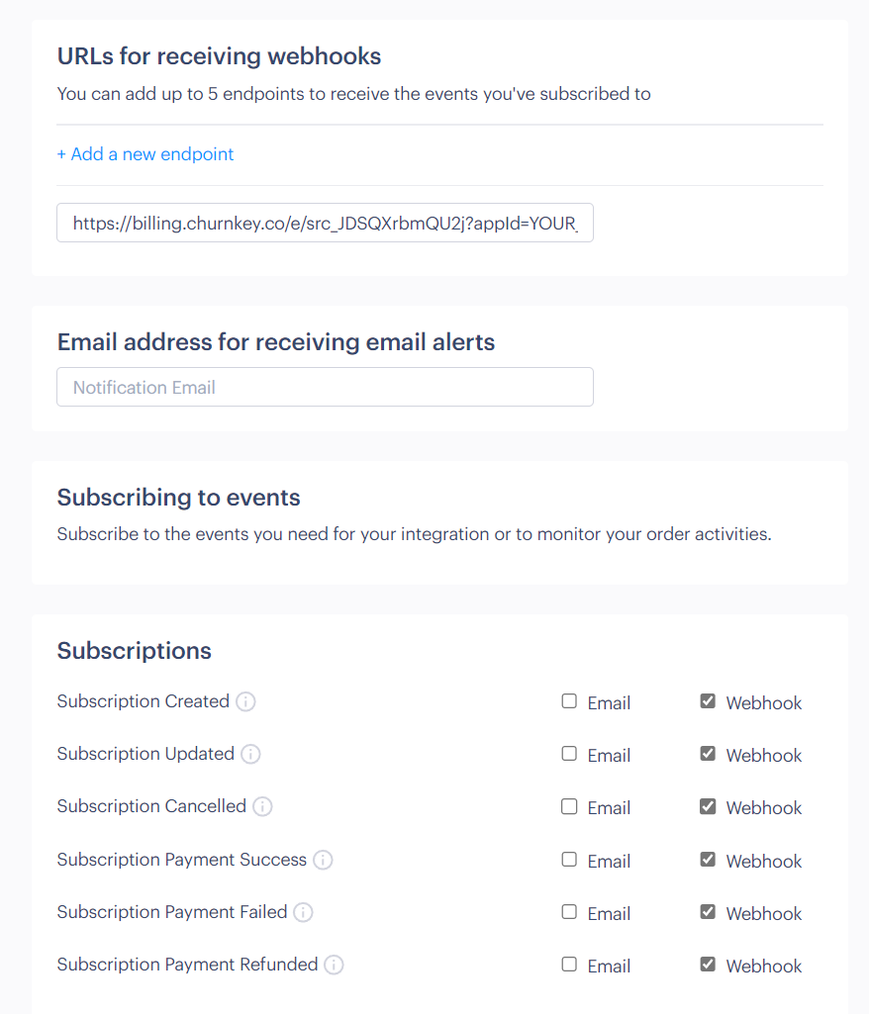The image size is (869, 1014).
Task: Click the info icon for Subscription Cancelled
Action: pyautogui.click(x=262, y=806)
